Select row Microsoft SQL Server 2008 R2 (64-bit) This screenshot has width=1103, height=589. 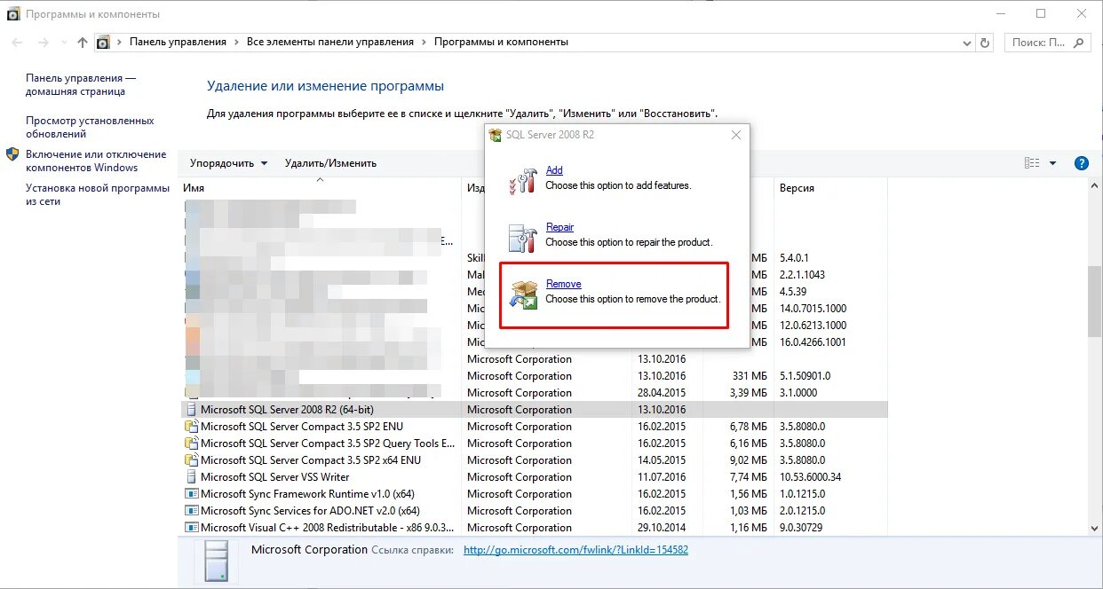click(x=533, y=410)
